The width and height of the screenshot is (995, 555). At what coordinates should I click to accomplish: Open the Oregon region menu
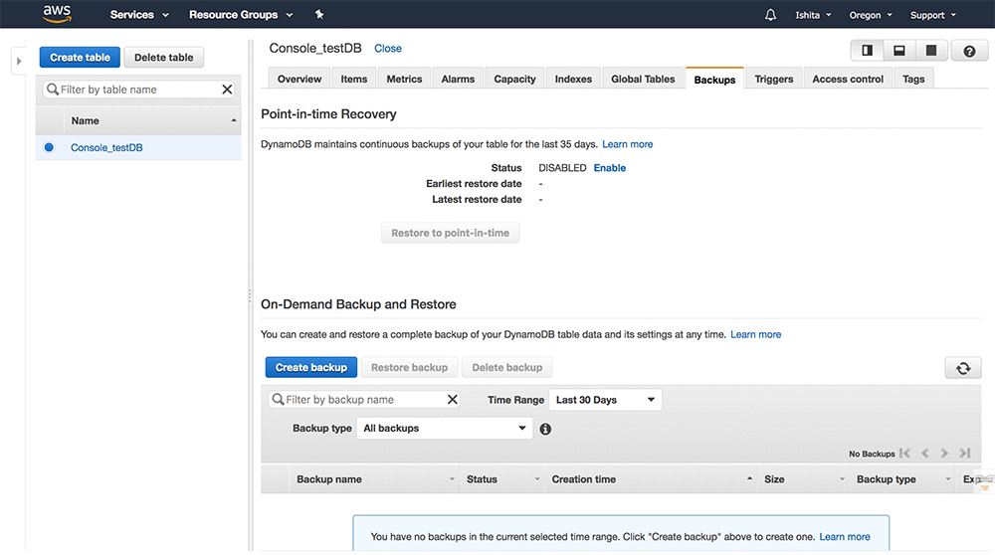tap(871, 15)
